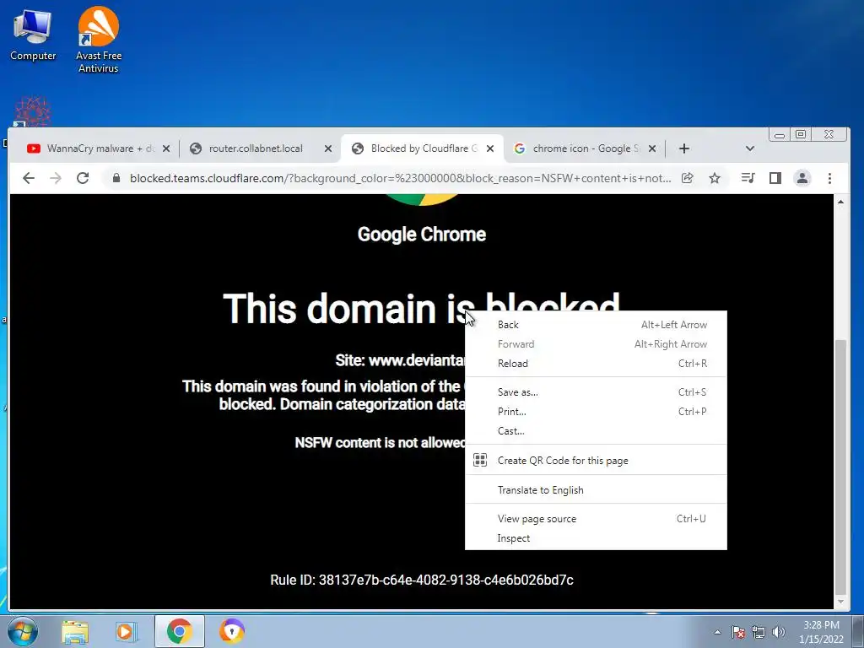Close the Blocked by Cloudflare tab

pos(490,148)
